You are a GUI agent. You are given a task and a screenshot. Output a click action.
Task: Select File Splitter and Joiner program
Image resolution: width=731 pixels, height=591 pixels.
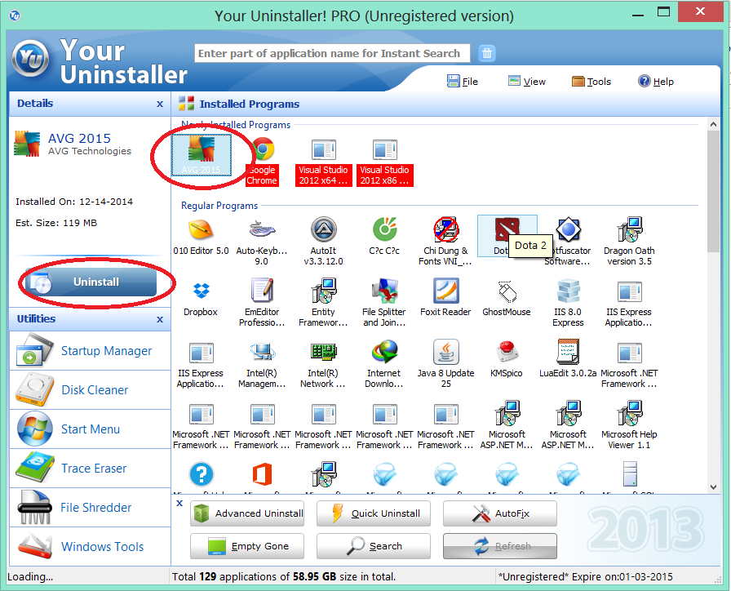click(384, 302)
